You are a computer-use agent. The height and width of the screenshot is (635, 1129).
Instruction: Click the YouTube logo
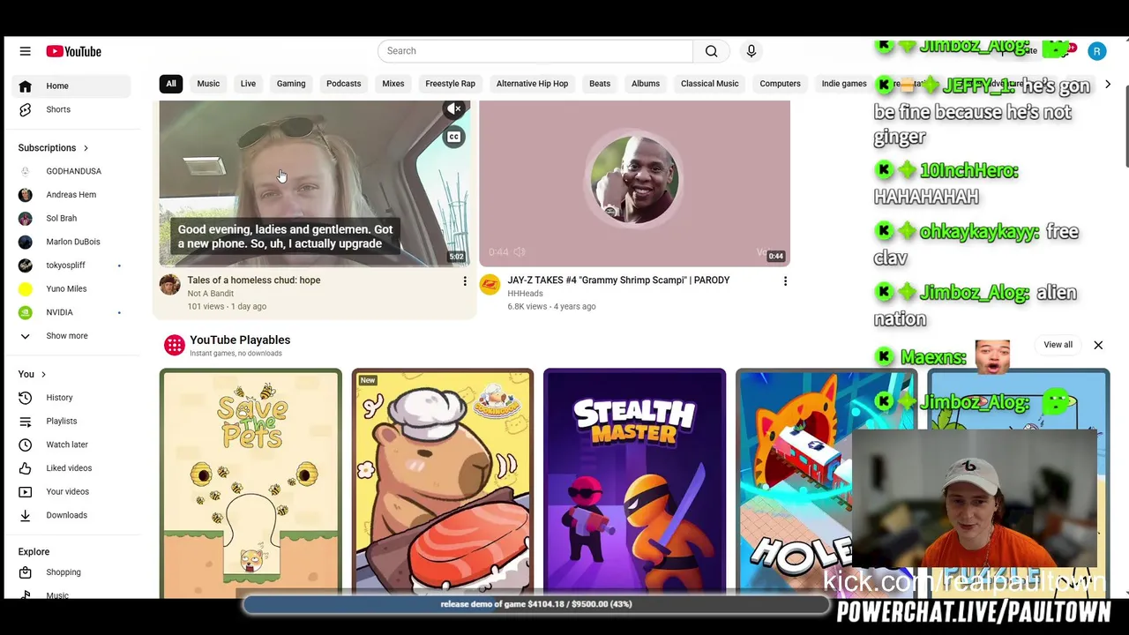coord(74,51)
